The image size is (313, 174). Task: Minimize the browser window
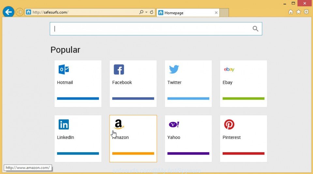tap(285, 3)
